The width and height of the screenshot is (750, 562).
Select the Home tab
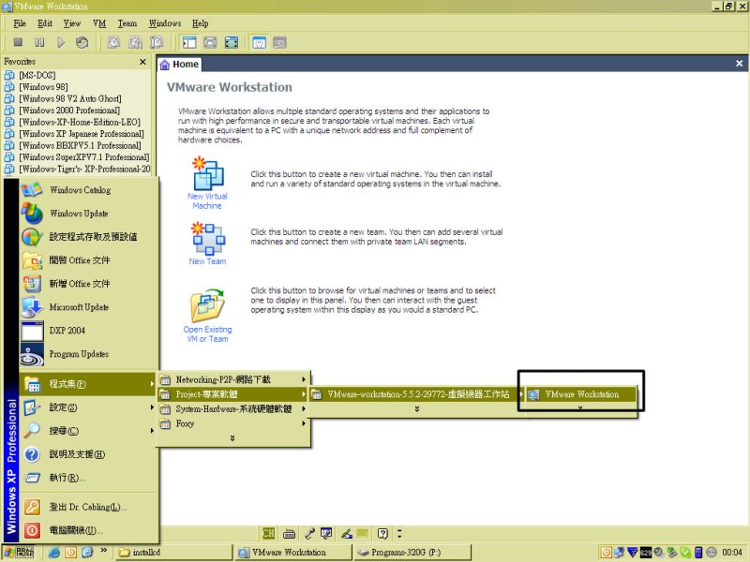(x=179, y=64)
